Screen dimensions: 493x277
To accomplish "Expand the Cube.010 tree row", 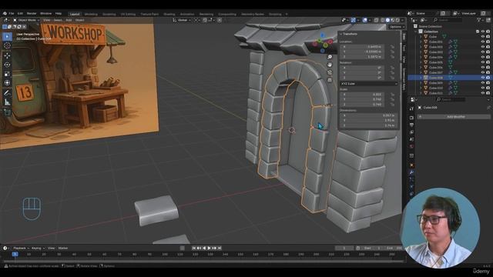I will (x=421, y=88).
